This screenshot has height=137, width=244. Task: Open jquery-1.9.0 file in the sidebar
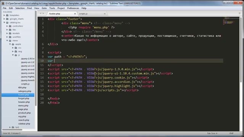[x=28, y=59]
